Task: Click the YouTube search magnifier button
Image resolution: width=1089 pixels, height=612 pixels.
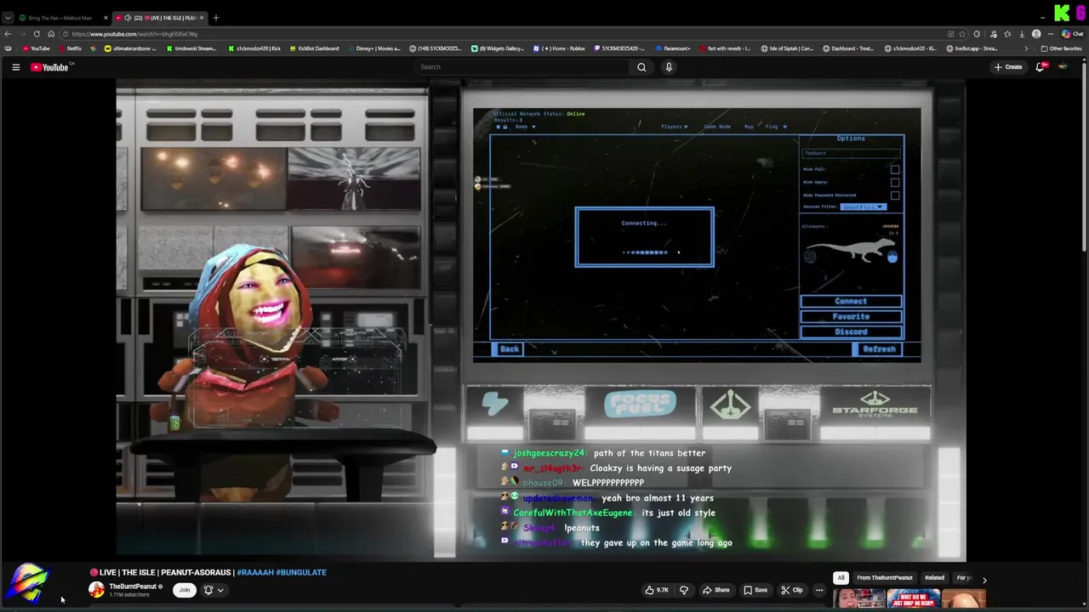Action: 641,67
